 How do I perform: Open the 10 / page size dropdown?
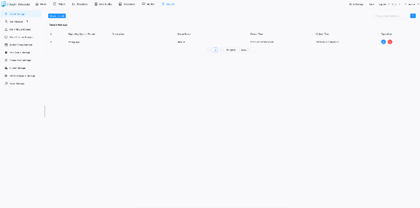[232, 50]
